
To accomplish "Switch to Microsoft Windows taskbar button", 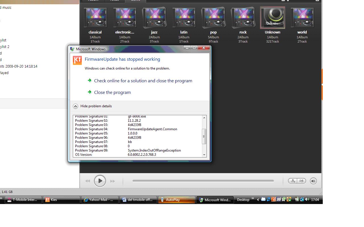I will [215, 200].
